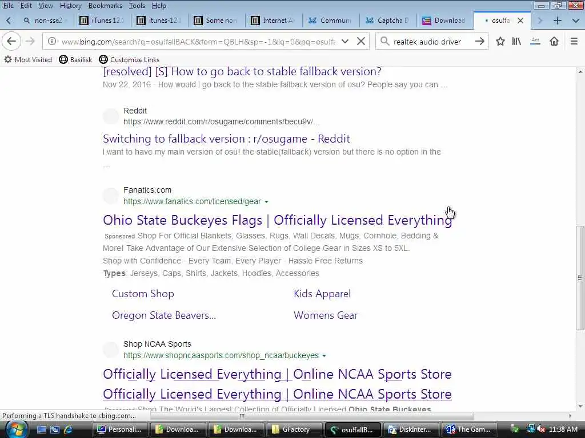Viewport: 585px width, 438px height.
Task: Switch to the Captcha D tab
Action: point(388,21)
